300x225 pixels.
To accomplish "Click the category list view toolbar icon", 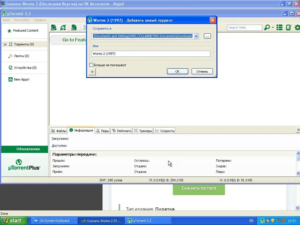I will point(279,28).
